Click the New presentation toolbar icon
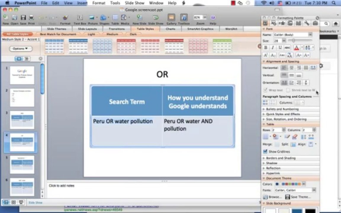 [6, 18]
